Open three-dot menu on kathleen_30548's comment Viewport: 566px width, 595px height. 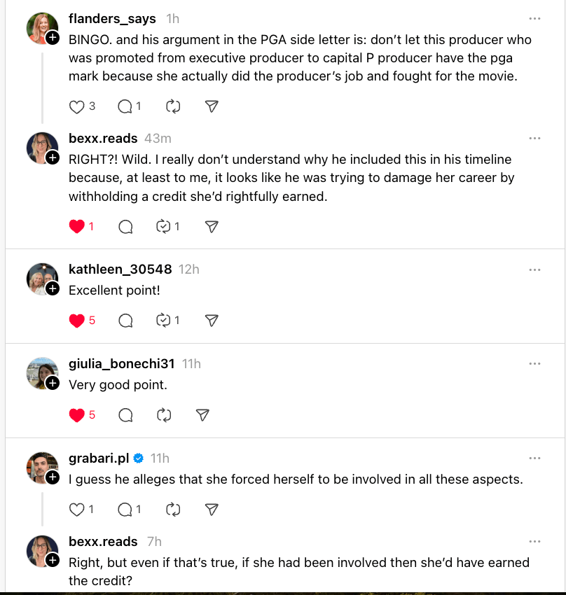[x=535, y=269]
